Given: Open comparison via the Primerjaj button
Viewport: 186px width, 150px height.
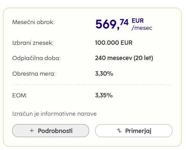Looking at the screenshot, I should click(134, 131).
